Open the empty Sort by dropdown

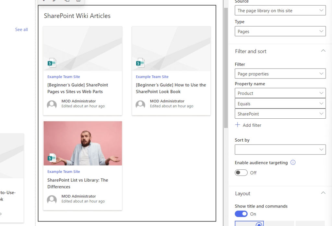[x=280, y=150]
